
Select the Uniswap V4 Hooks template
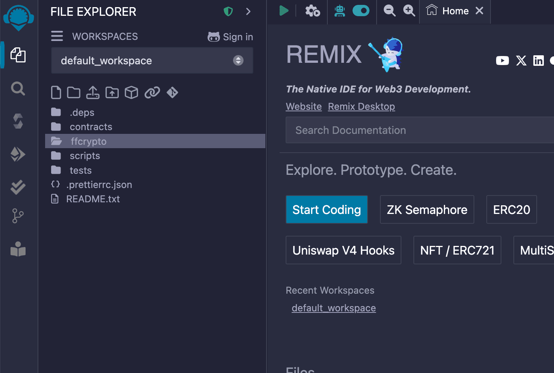tap(344, 250)
